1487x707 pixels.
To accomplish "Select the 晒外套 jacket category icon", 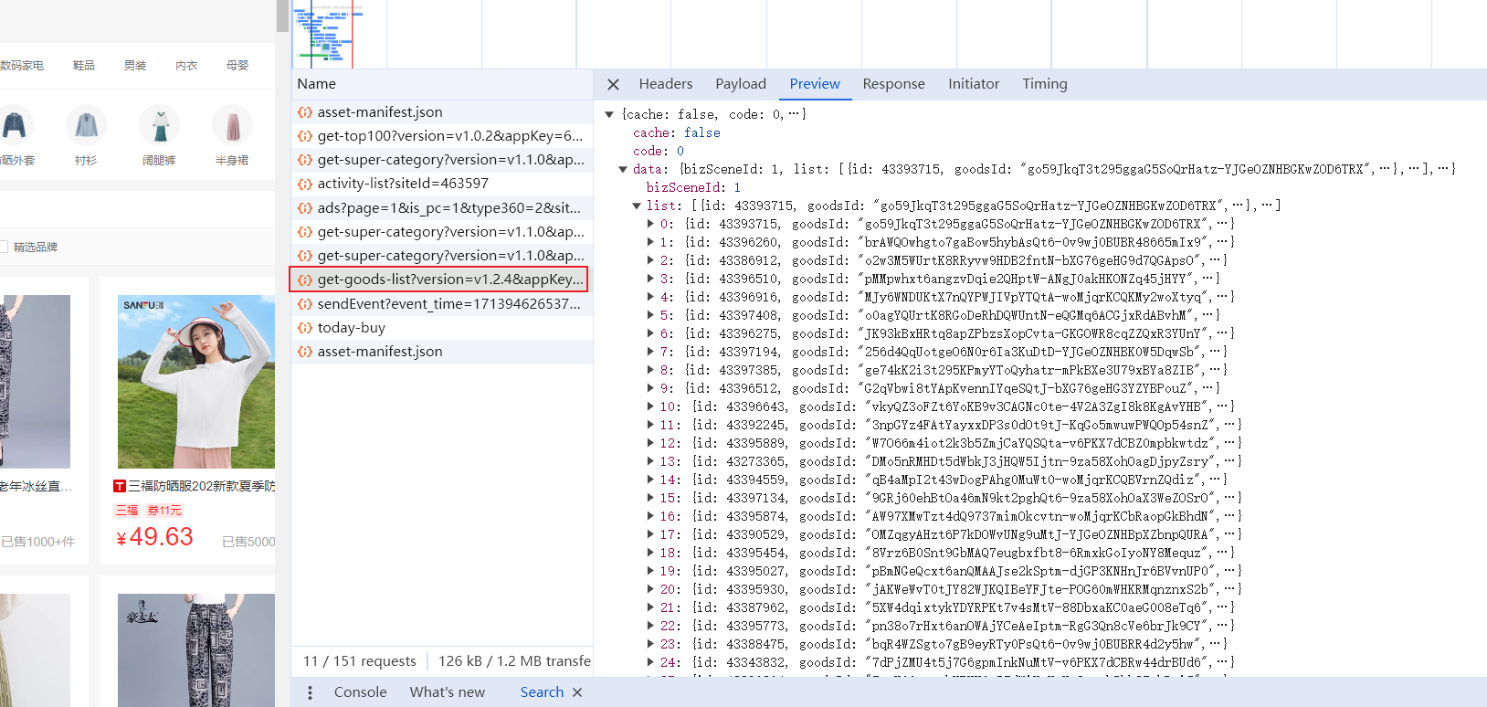I will click(x=15, y=125).
